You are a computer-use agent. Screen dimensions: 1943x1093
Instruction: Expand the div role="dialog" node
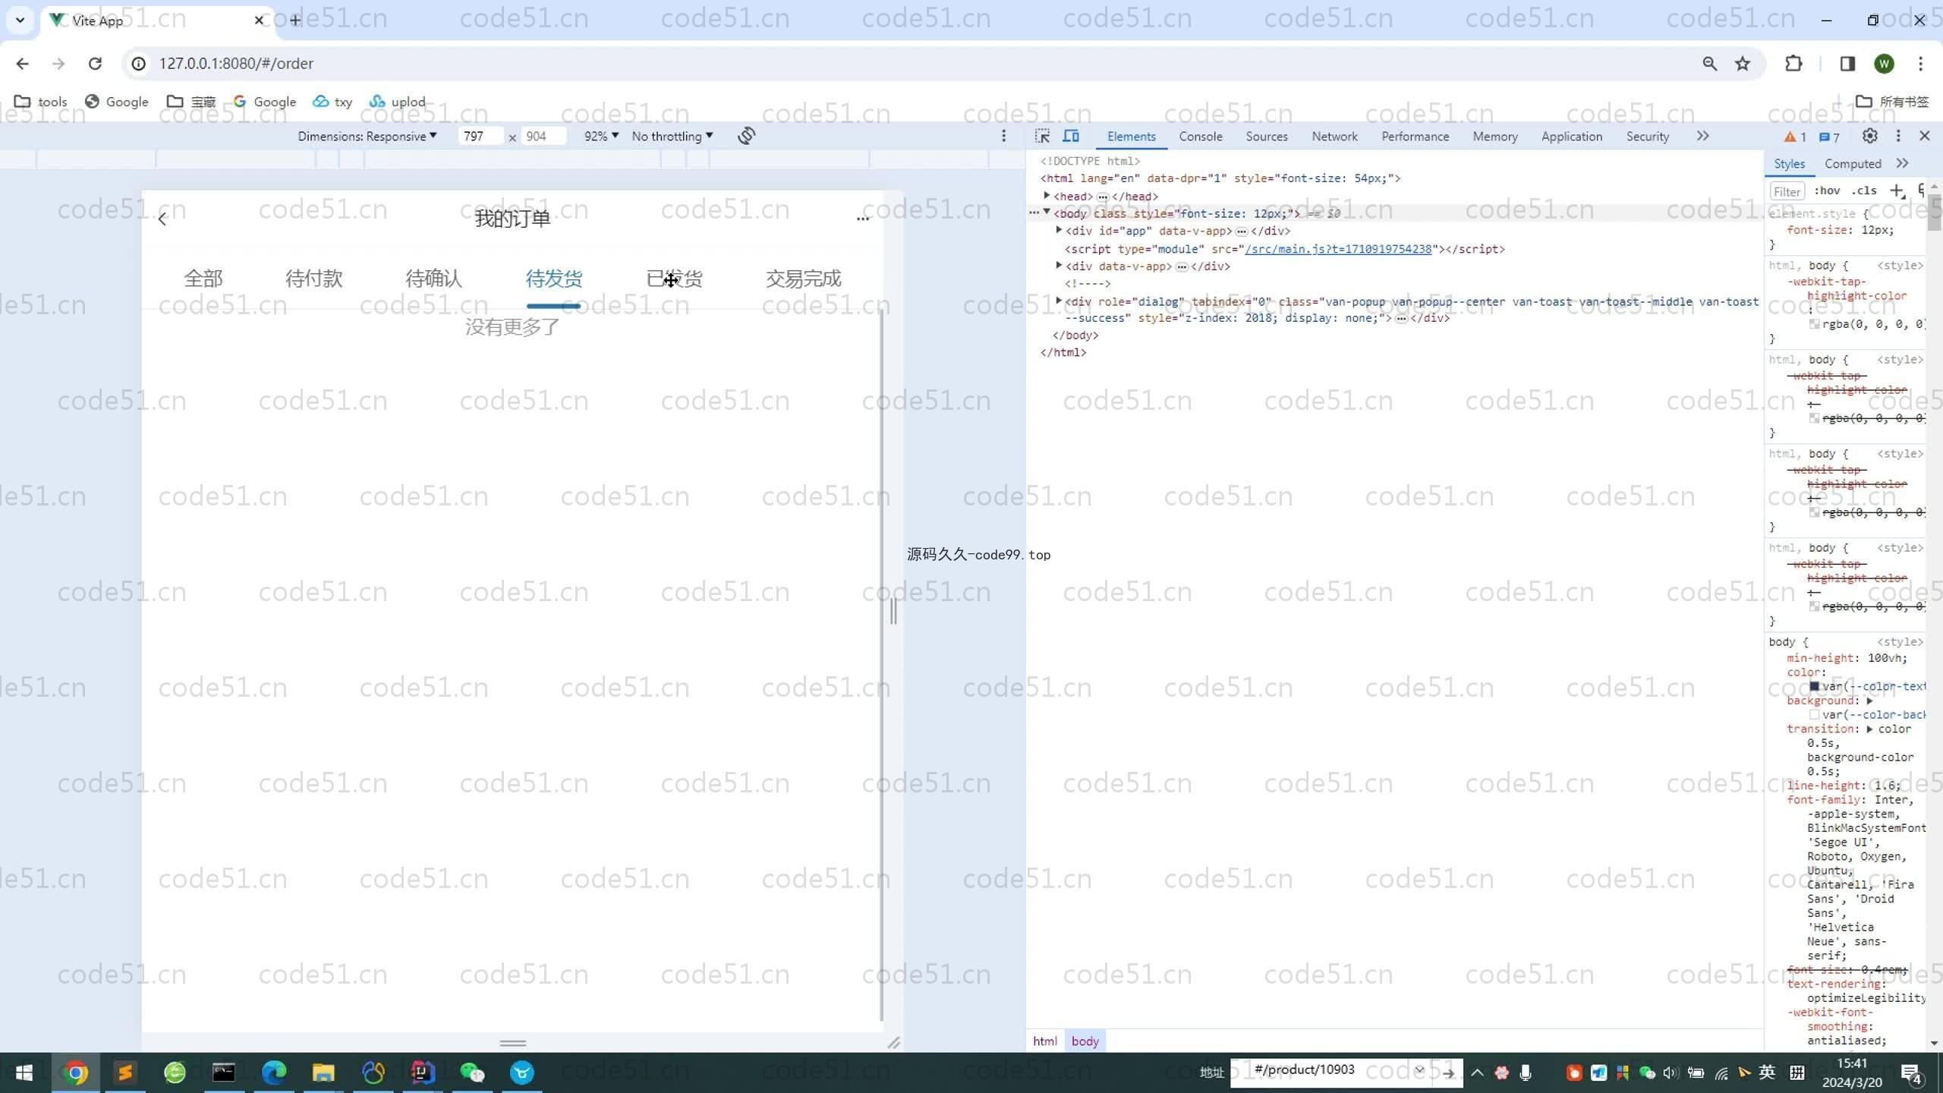1059,301
